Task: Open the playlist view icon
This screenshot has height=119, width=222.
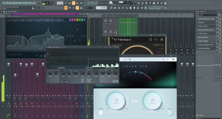Action: [x=111, y=8]
